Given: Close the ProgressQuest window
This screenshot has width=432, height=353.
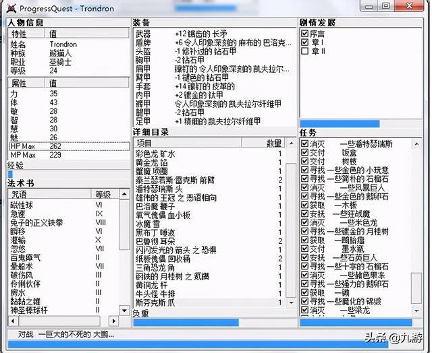Looking at the screenshot, I should point(410,6).
